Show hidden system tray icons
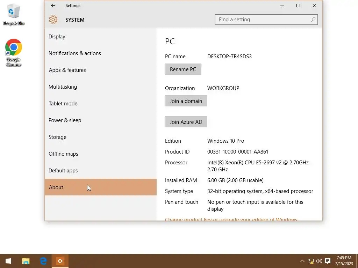358x268 pixels. (x=302, y=261)
